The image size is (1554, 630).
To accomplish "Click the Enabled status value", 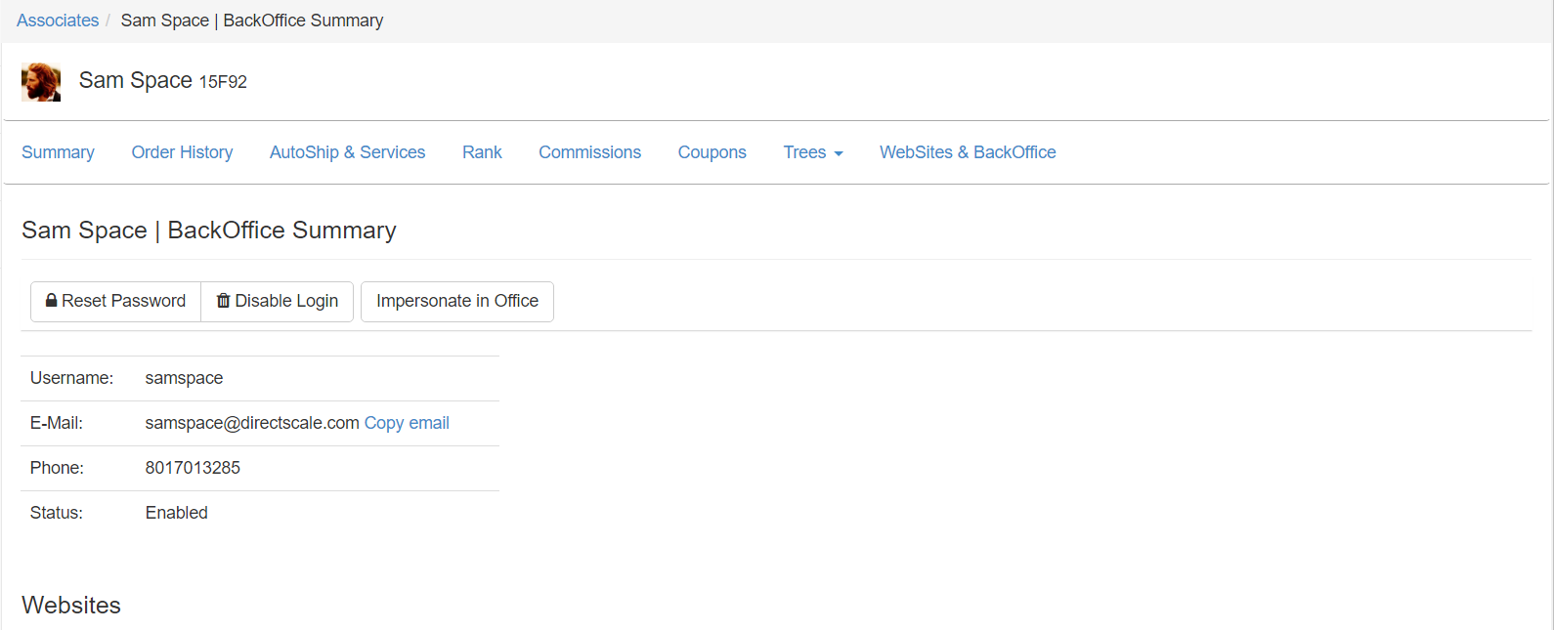I will 176,513.
